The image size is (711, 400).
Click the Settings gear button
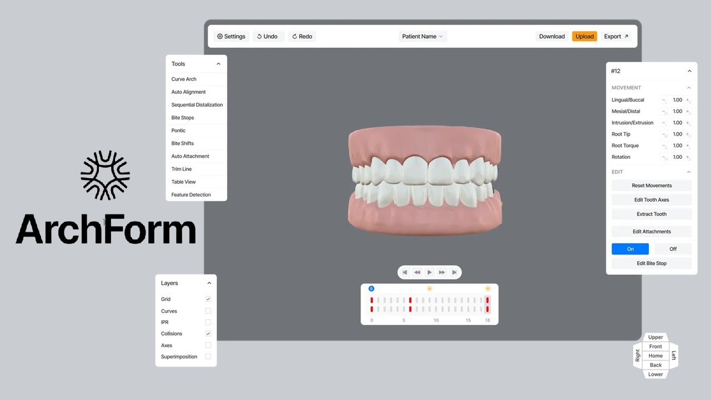click(231, 37)
